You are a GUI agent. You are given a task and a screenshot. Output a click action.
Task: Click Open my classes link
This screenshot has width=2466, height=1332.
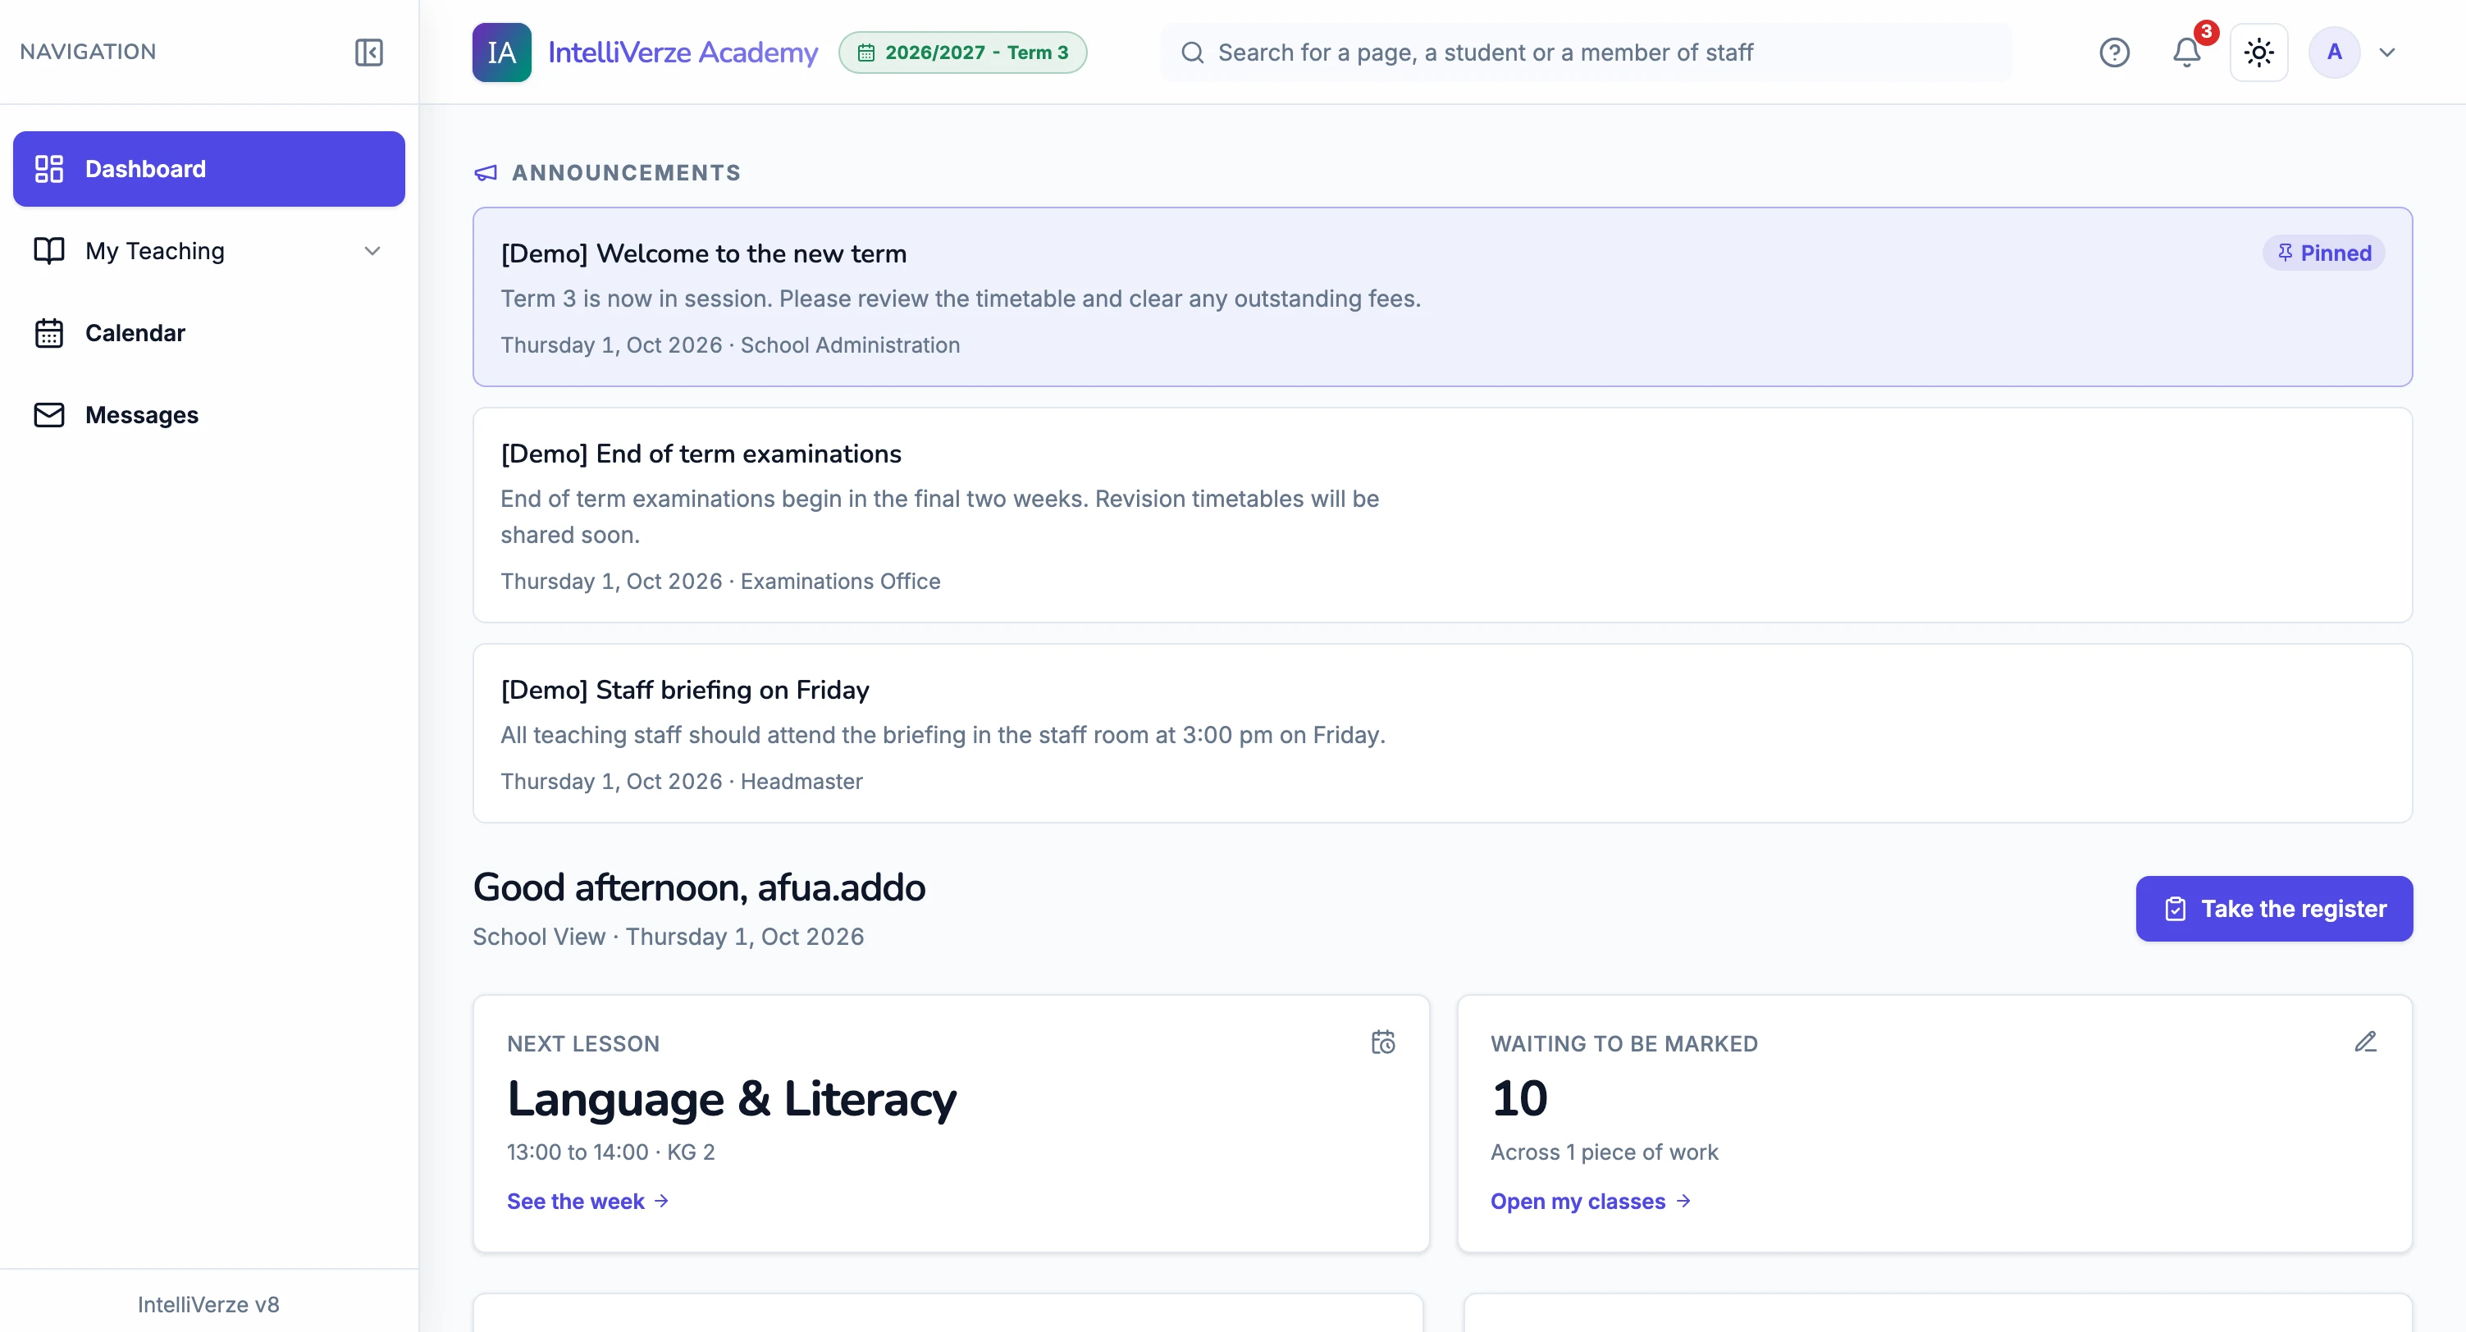pos(1590,1201)
